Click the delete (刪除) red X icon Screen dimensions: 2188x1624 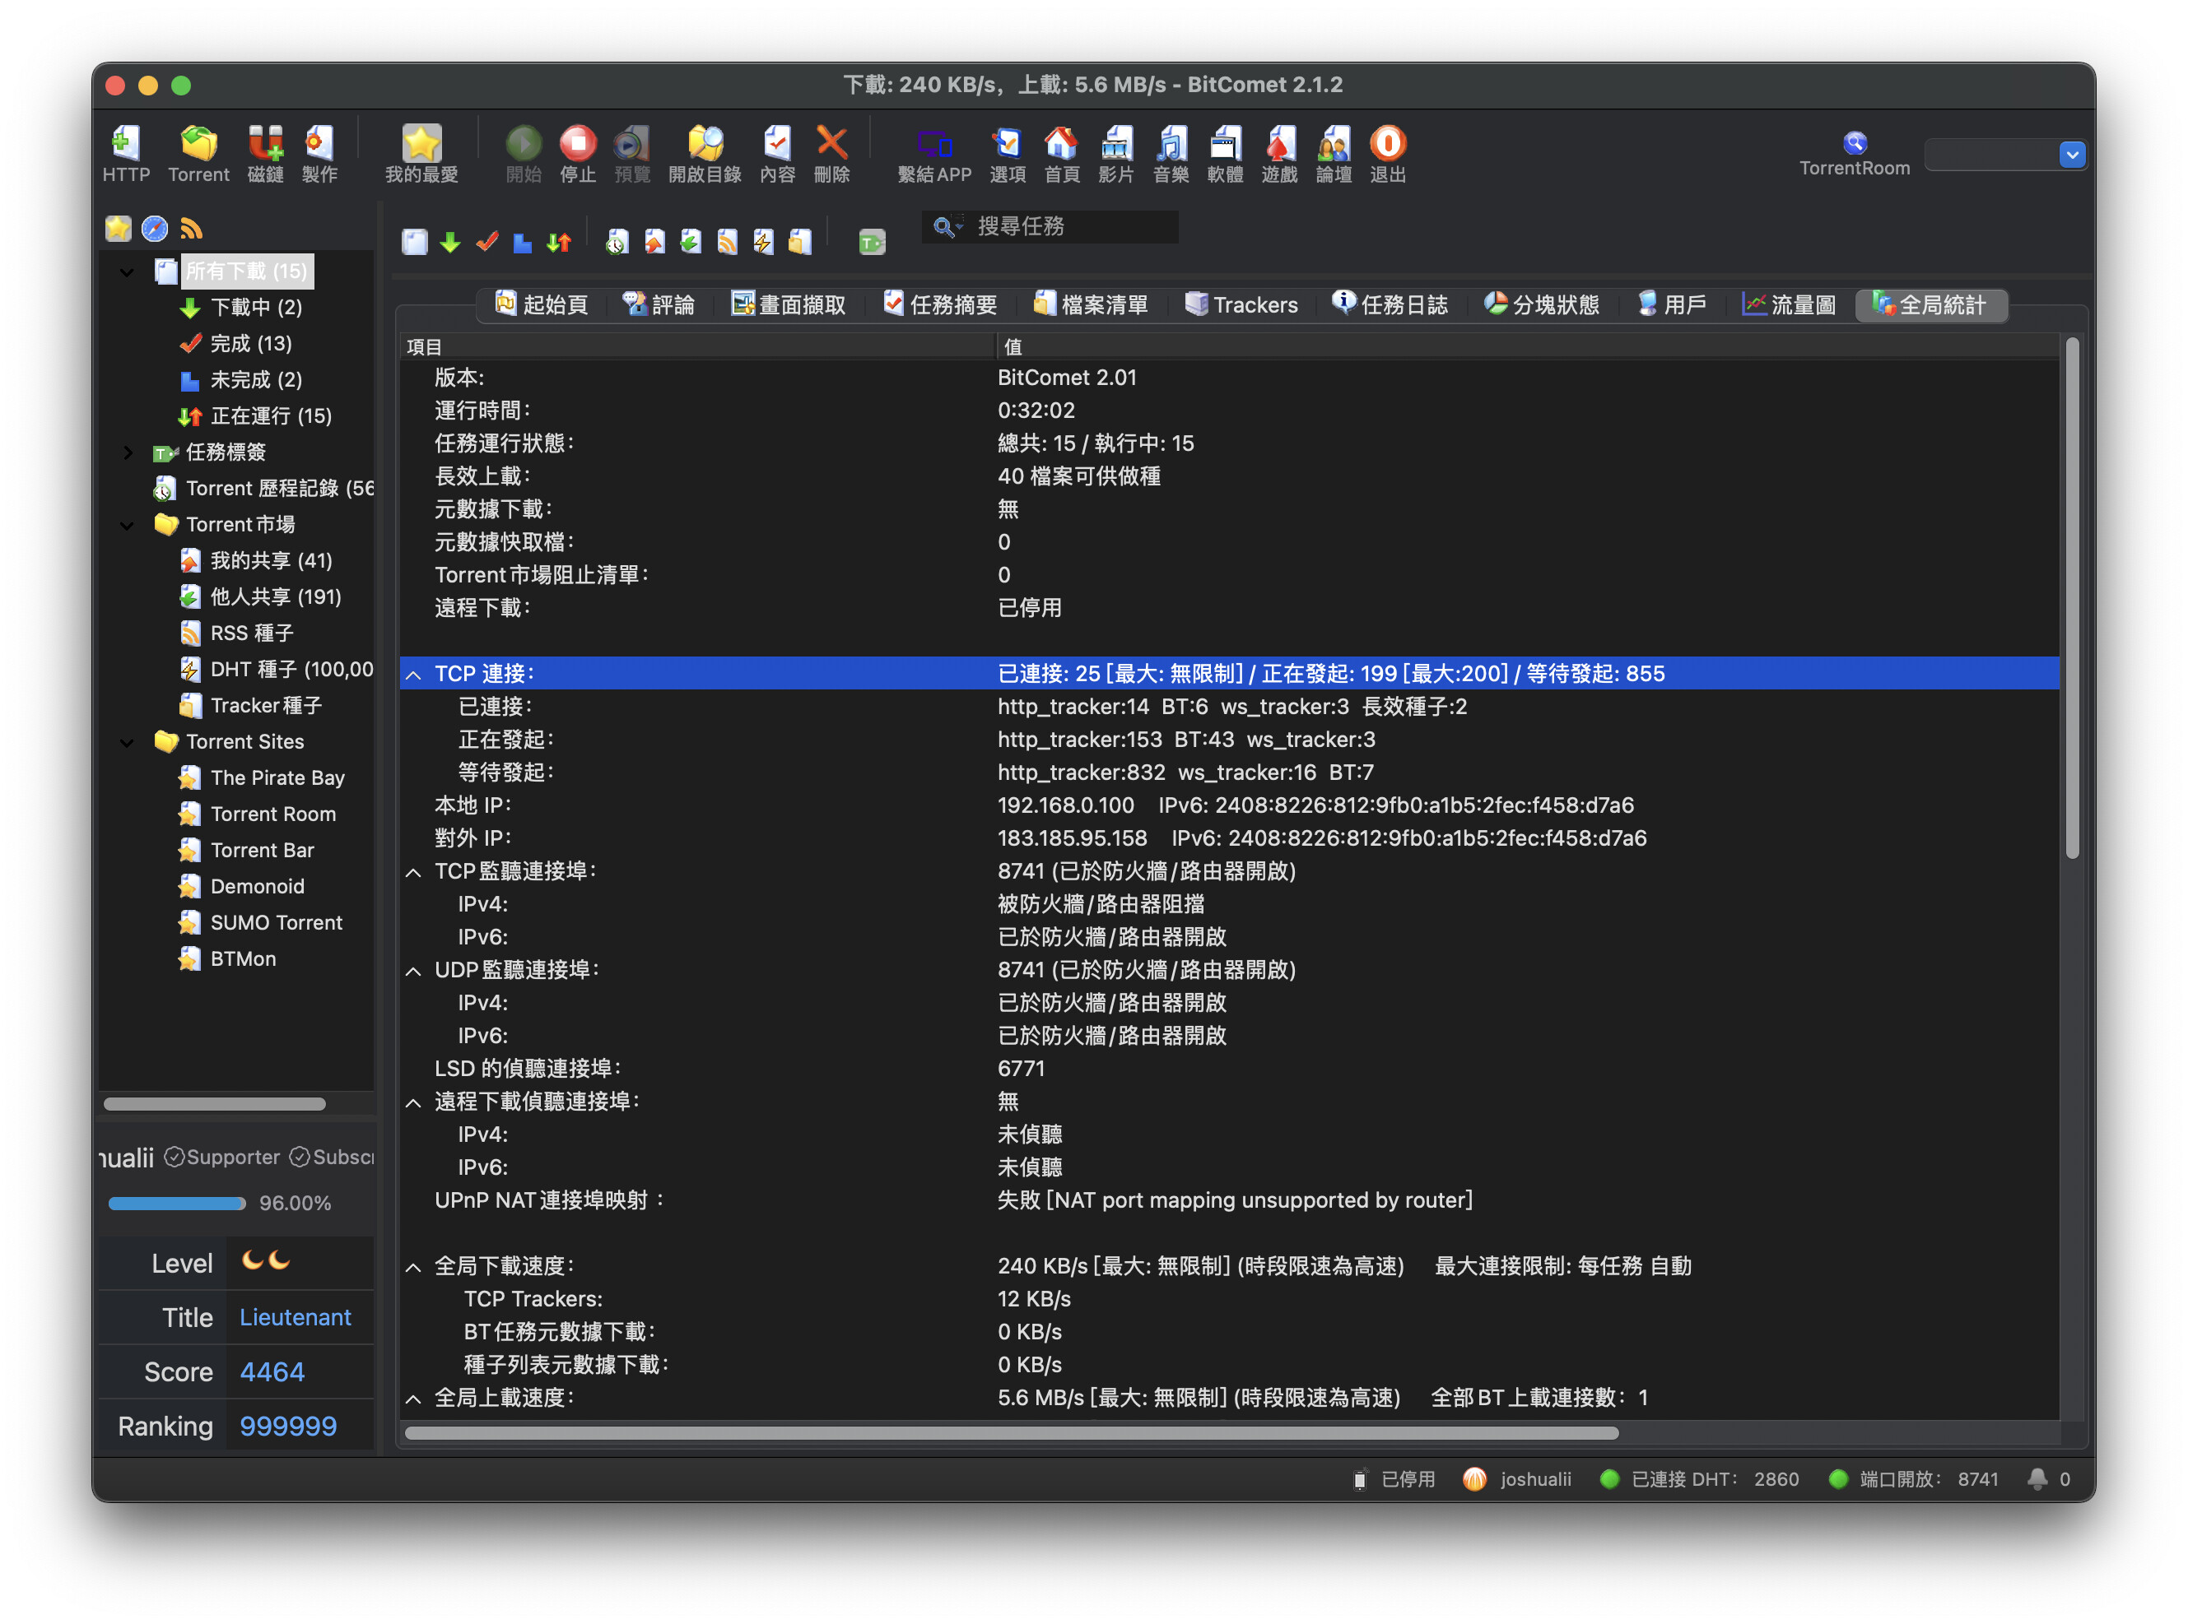pos(832,153)
